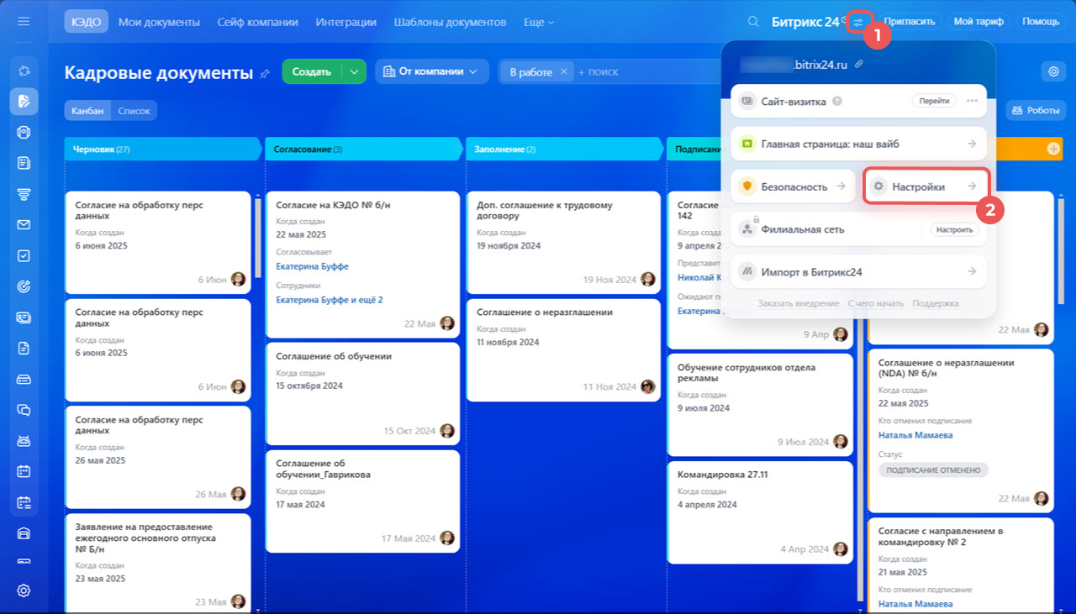Click the ПОДПИСАНИЕ ОТМЕНЕНО status badge

click(x=933, y=470)
